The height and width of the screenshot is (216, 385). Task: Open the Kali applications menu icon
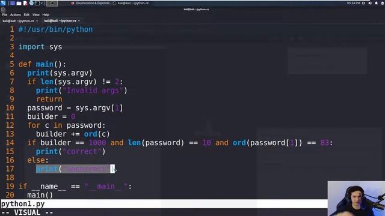[3, 3]
